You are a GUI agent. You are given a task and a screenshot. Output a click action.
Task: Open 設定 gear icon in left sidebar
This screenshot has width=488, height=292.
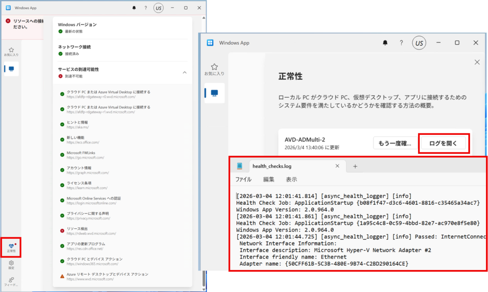[x=11, y=264]
